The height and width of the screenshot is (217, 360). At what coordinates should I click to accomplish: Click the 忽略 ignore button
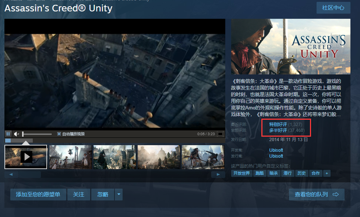click(x=103, y=195)
